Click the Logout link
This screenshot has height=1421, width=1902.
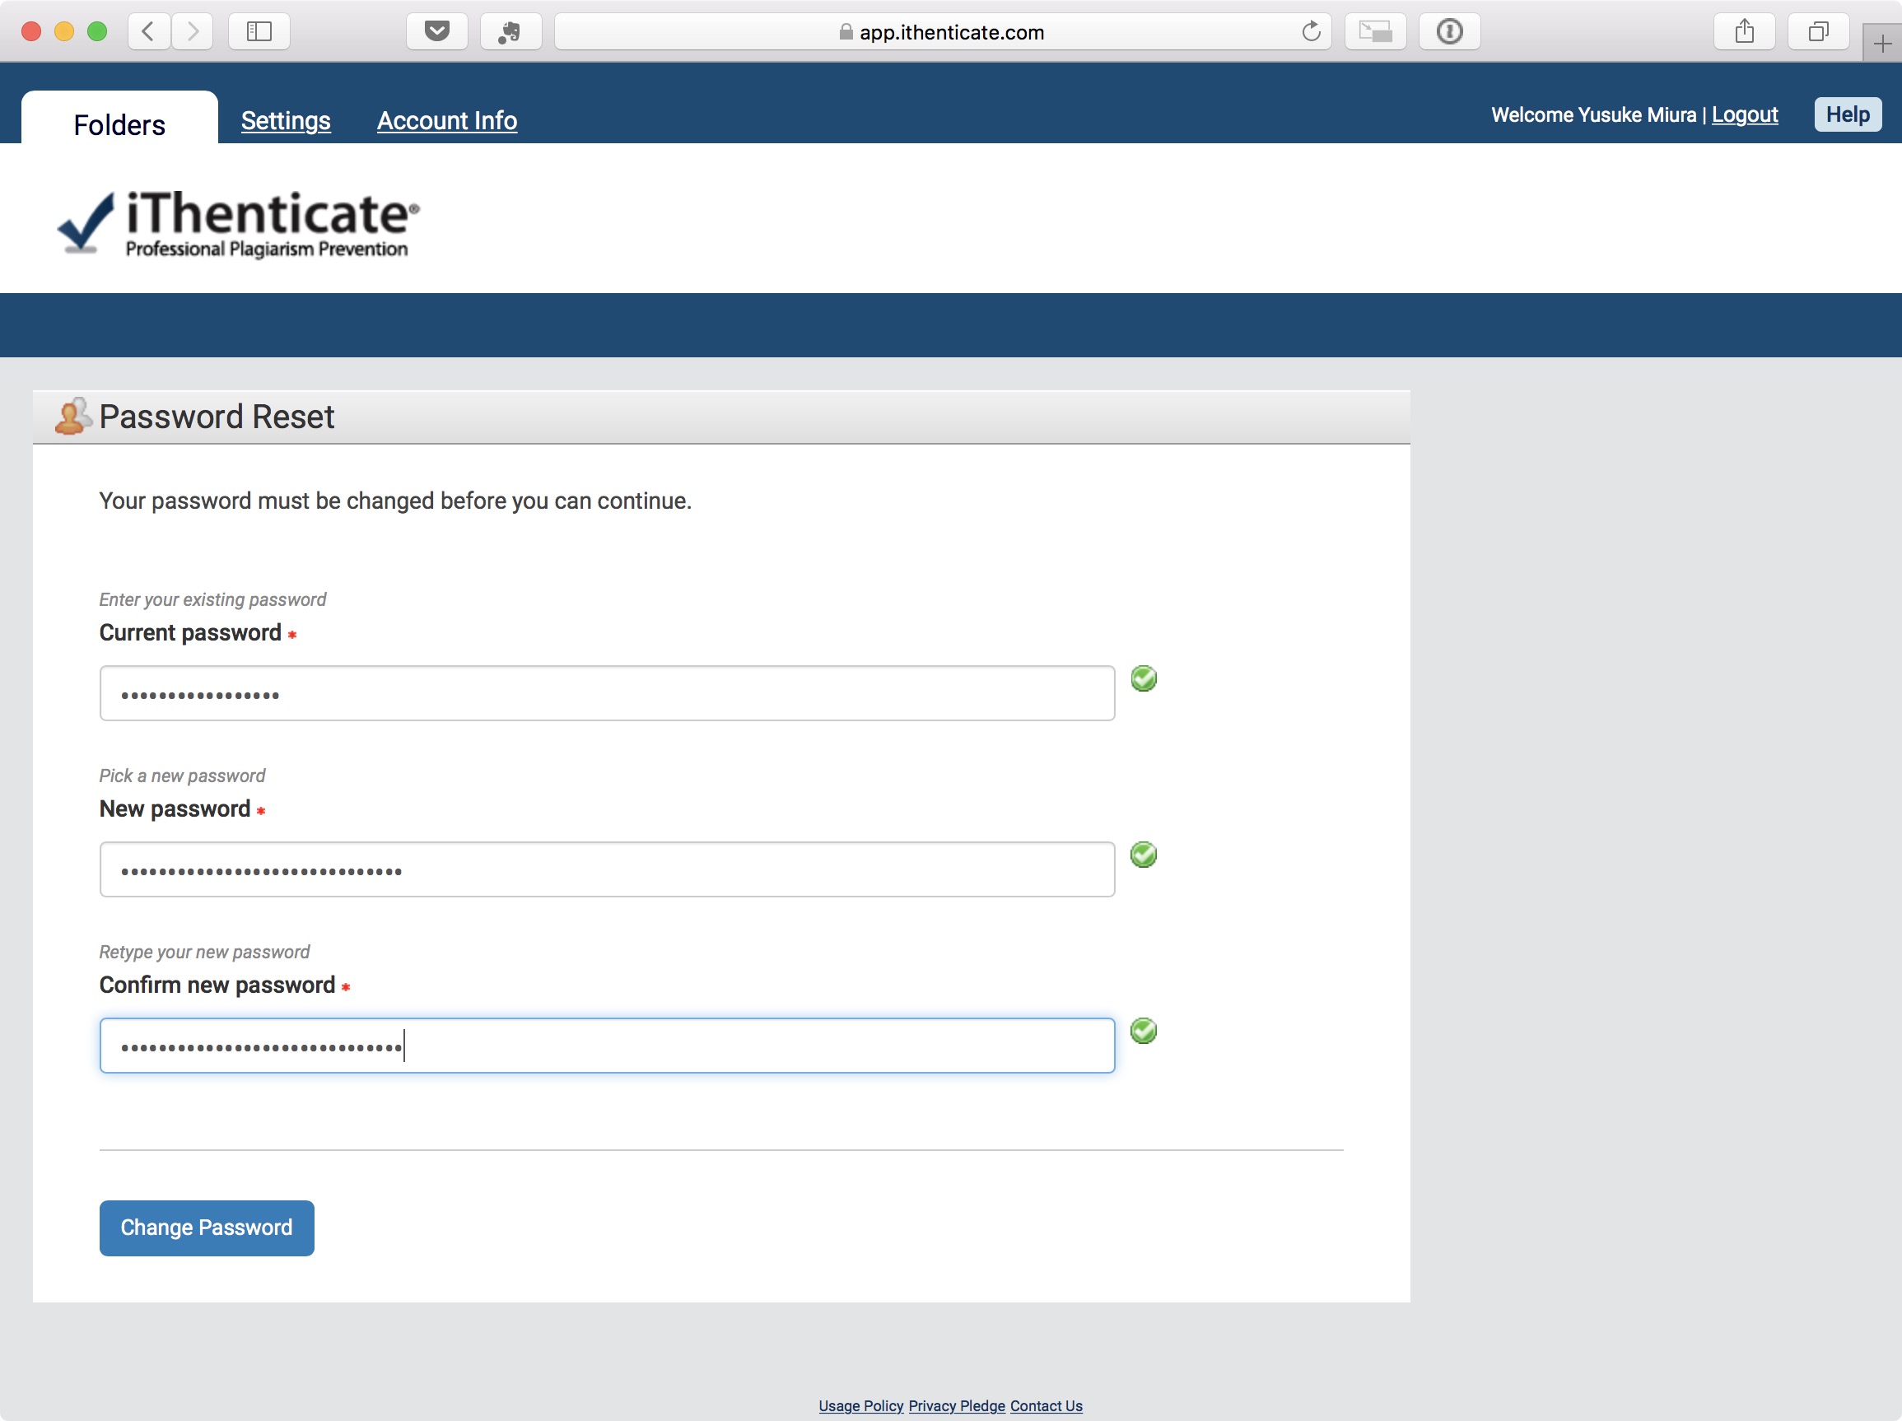click(x=1744, y=114)
